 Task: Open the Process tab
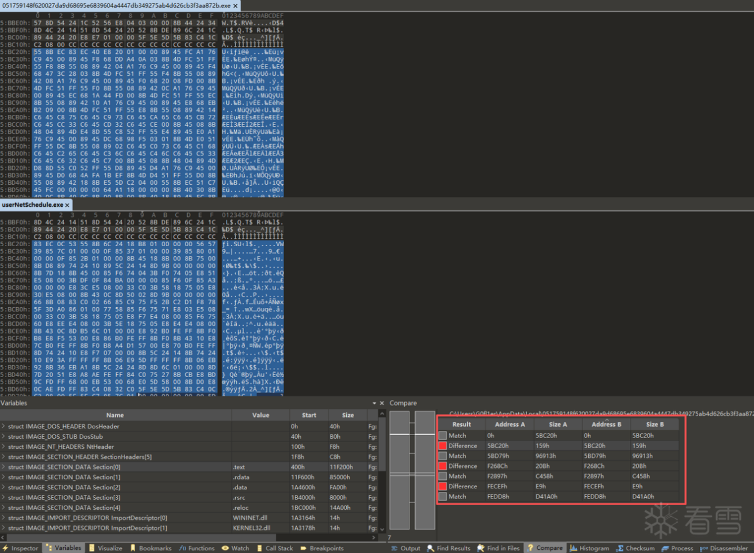click(x=677, y=548)
